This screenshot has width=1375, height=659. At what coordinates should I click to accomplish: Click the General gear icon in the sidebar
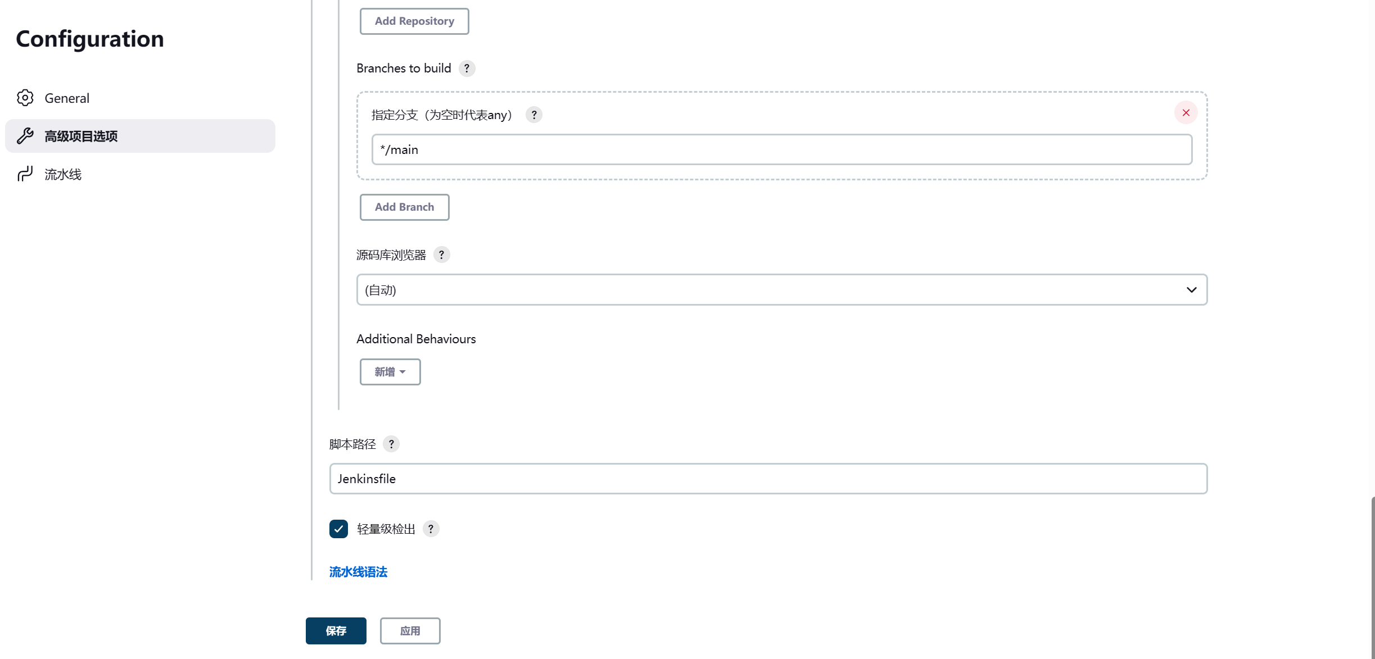25,98
